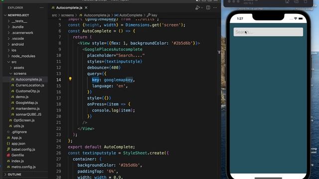This screenshot has width=319, height=179.
Task: Click 'GooglePlacesAutocomplete' tag on line 9
Action: tap(113, 49)
